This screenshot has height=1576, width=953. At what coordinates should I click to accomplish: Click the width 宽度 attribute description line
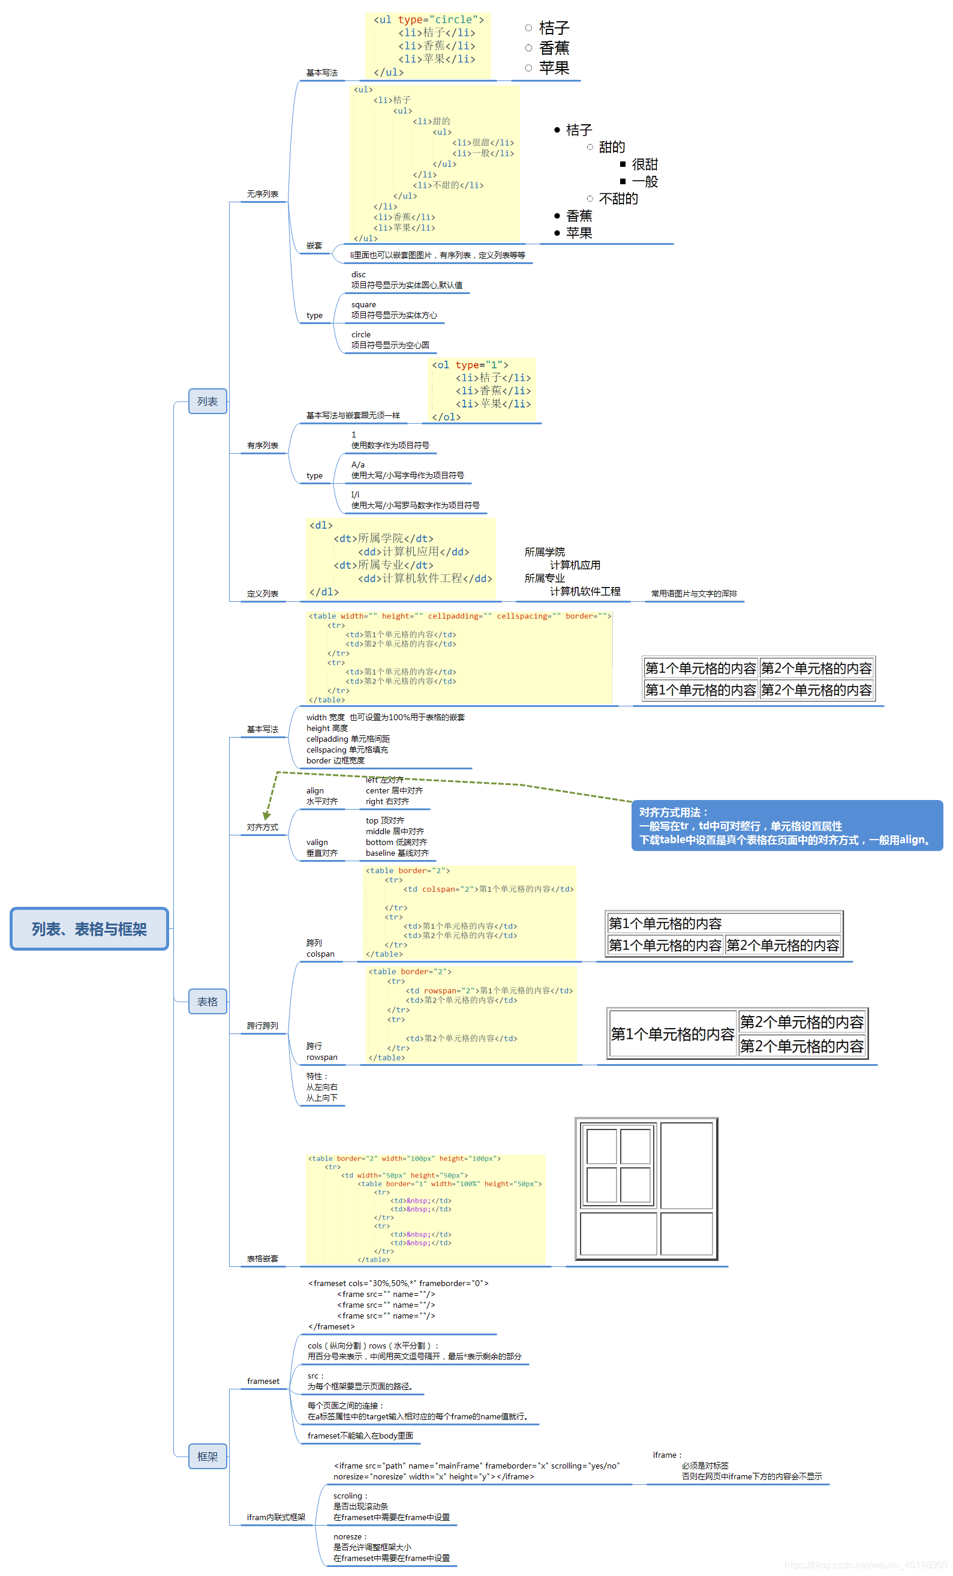tap(386, 717)
